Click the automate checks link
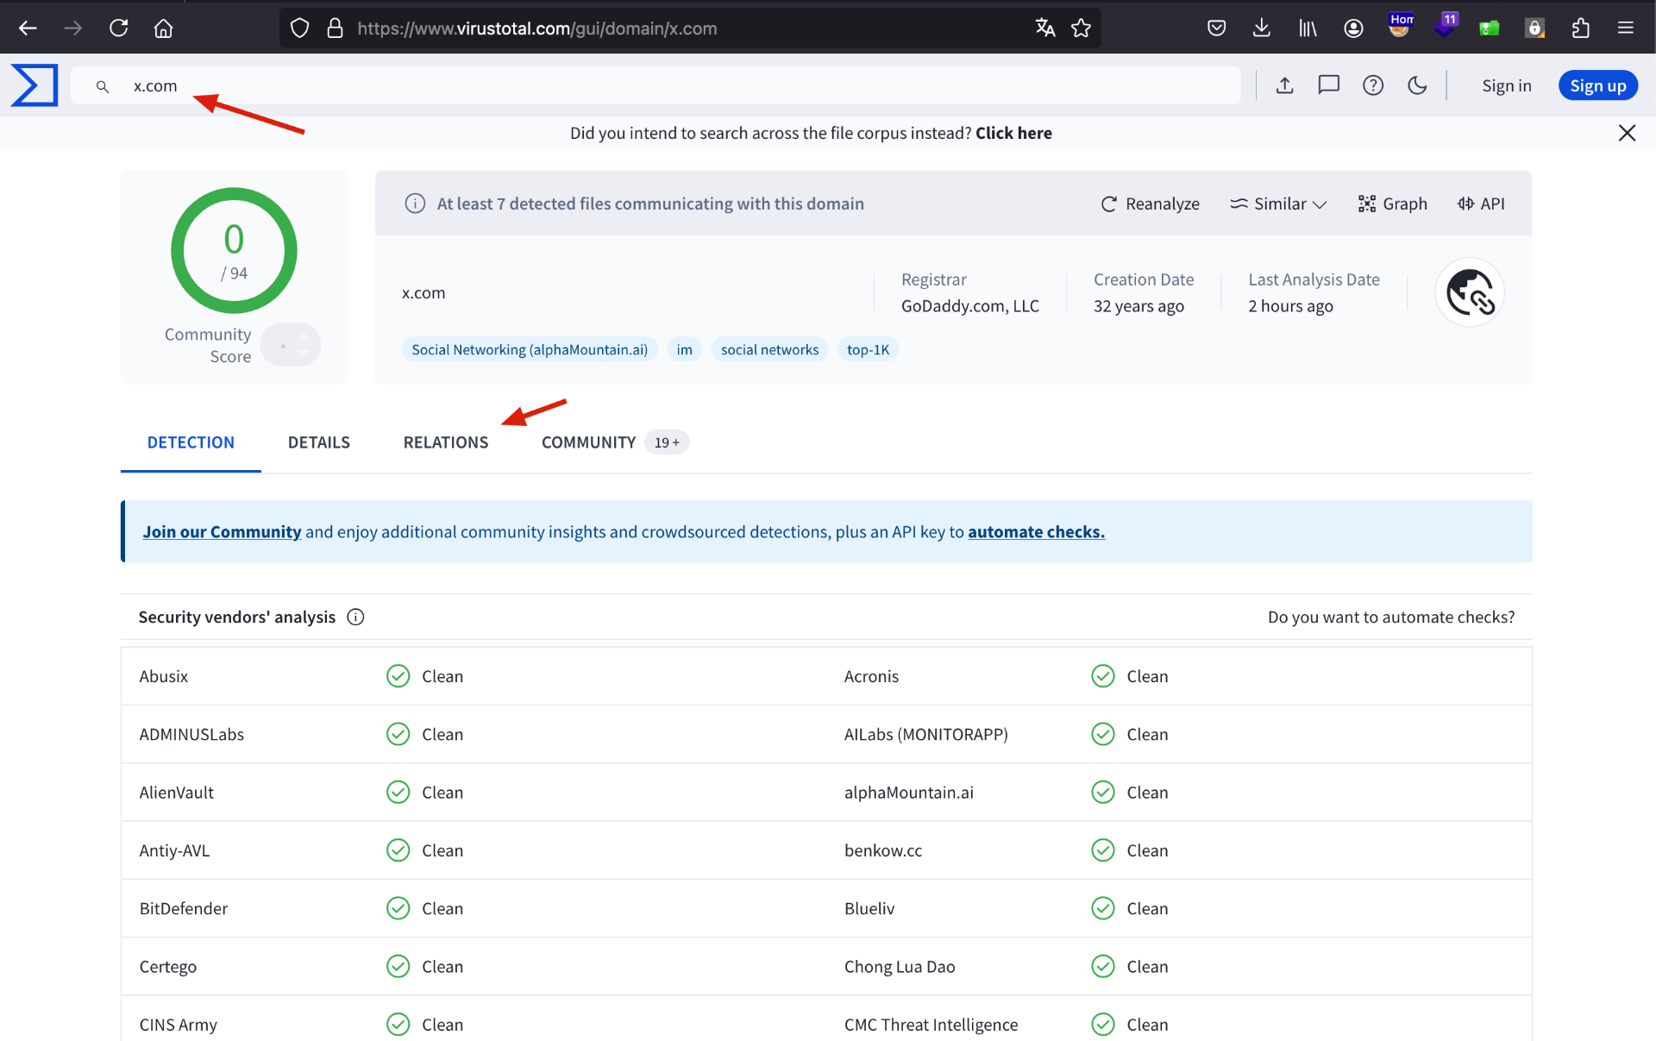This screenshot has height=1041, width=1656. (1036, 532)
